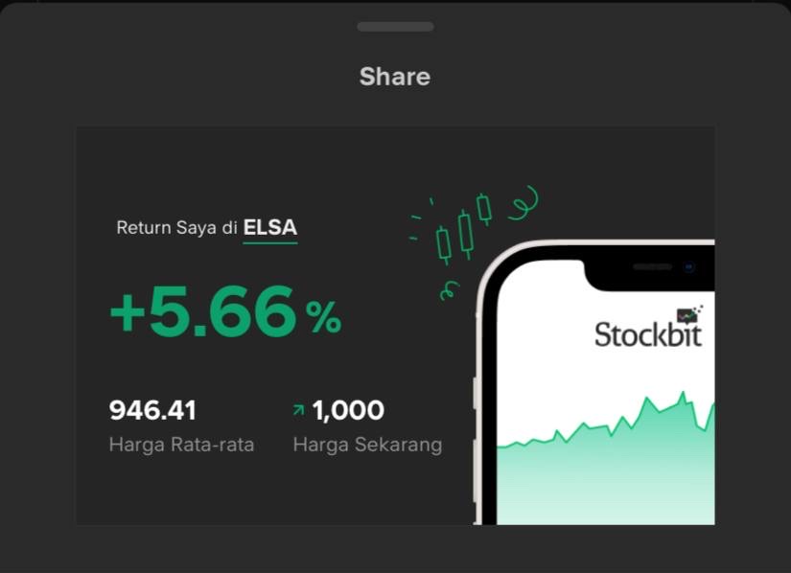Screen dimensions: 791x573
Task: Click the Harga Rata-rata label
Action: (181, 445)
